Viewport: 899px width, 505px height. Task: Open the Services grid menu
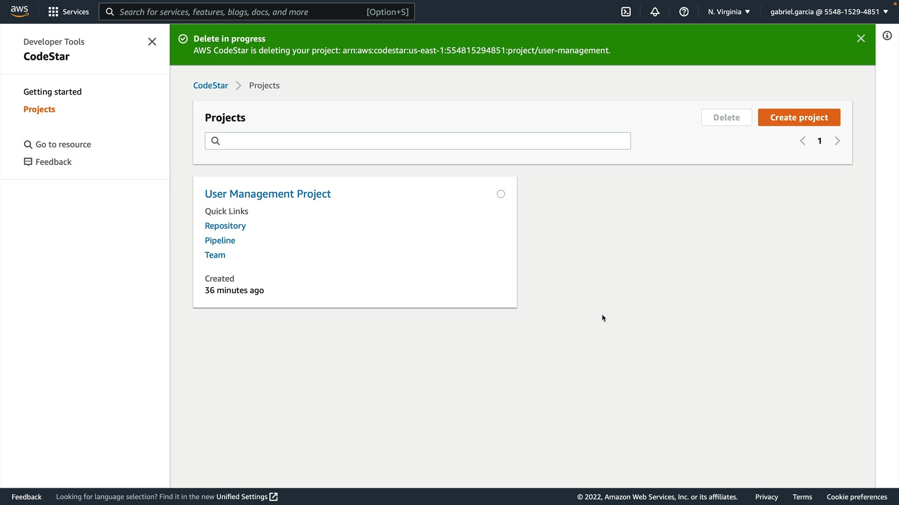(x=68, y=12)
